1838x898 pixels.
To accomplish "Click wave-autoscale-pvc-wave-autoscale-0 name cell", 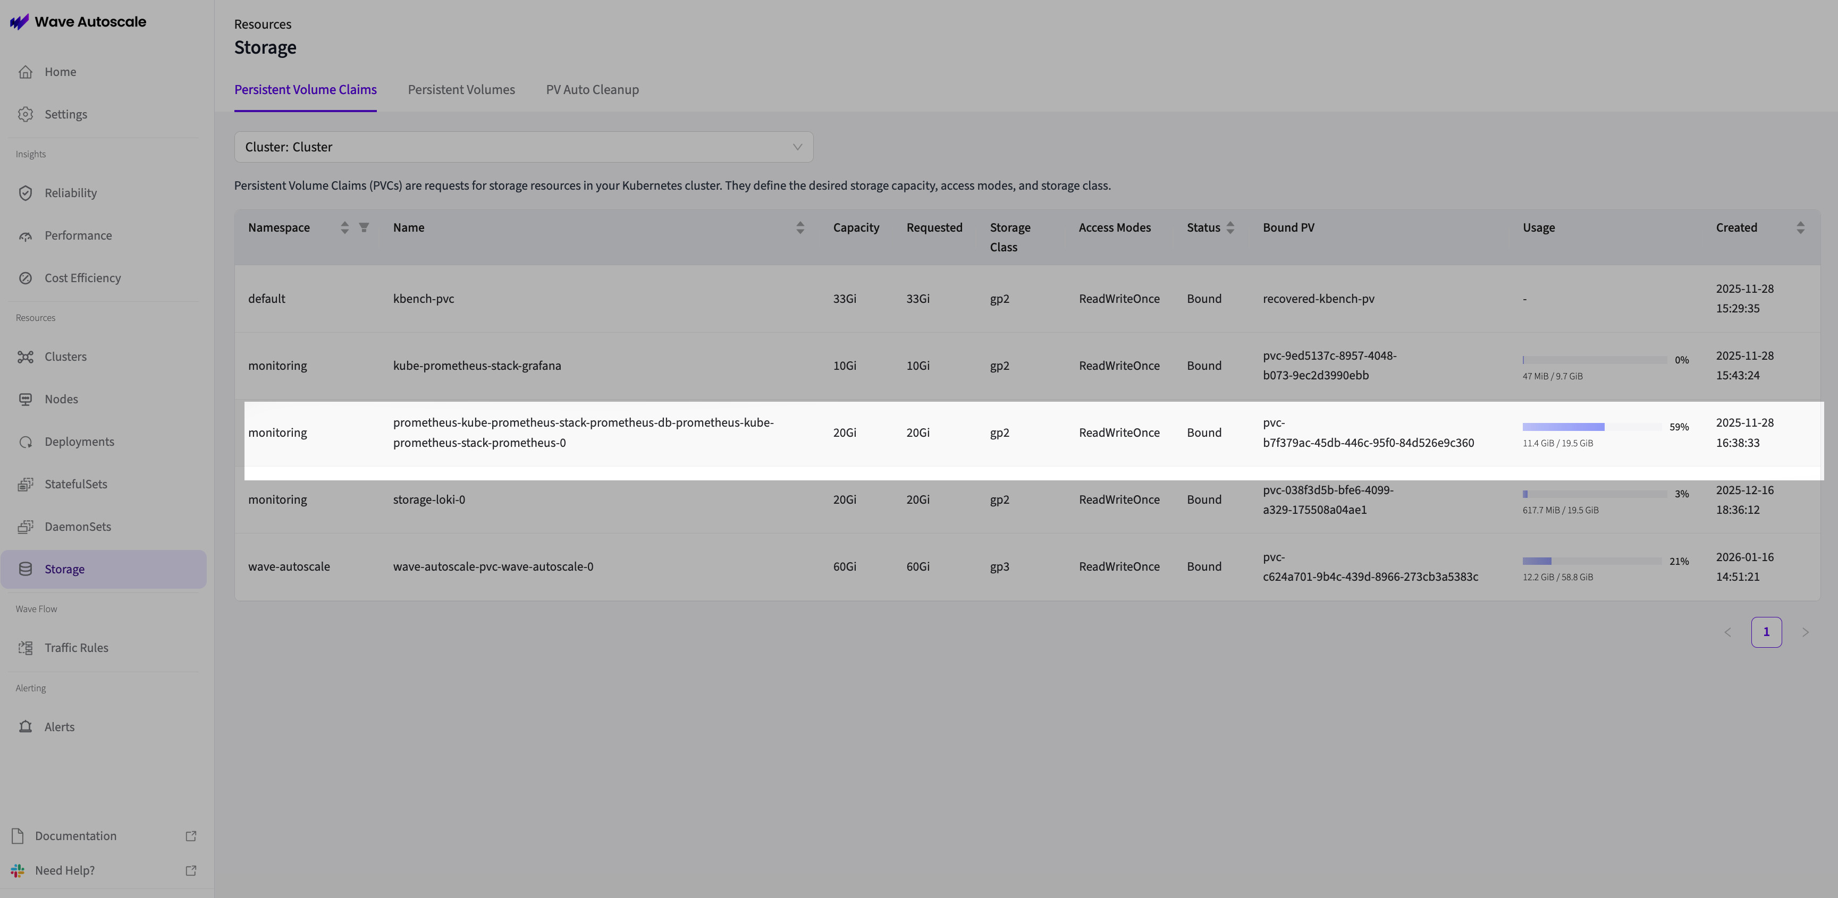I will [493, 567].
